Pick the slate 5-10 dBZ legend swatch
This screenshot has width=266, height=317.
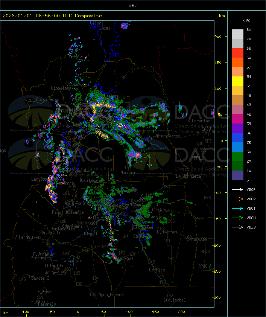[237, 175]
